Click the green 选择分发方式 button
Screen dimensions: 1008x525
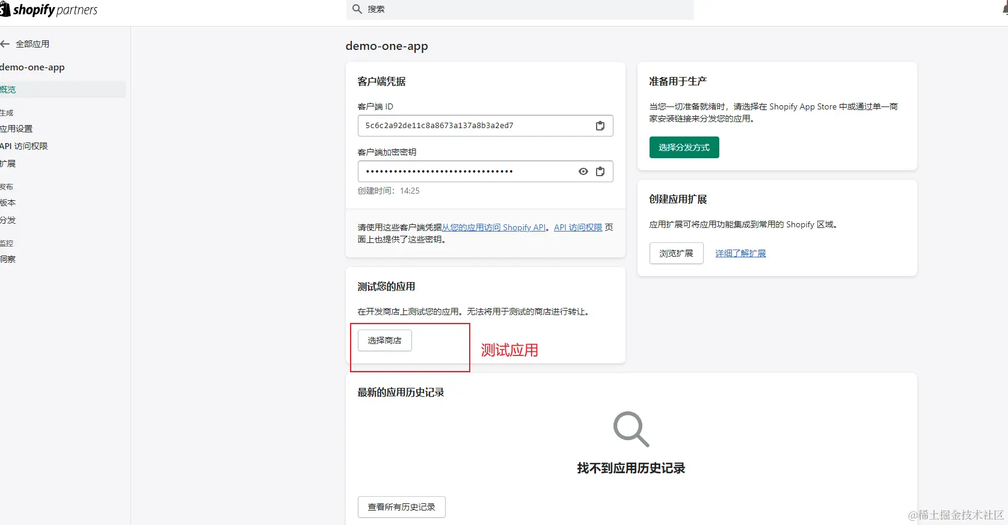point(684,147)
